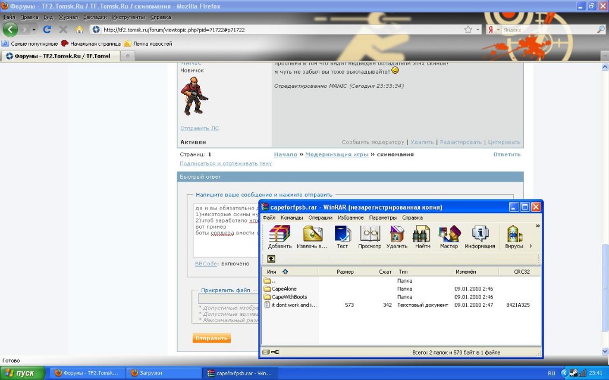Viewport: 609px width, 380px height.
Task: Launch the Мастер wizard tool
Action: (x=449, y=236)
